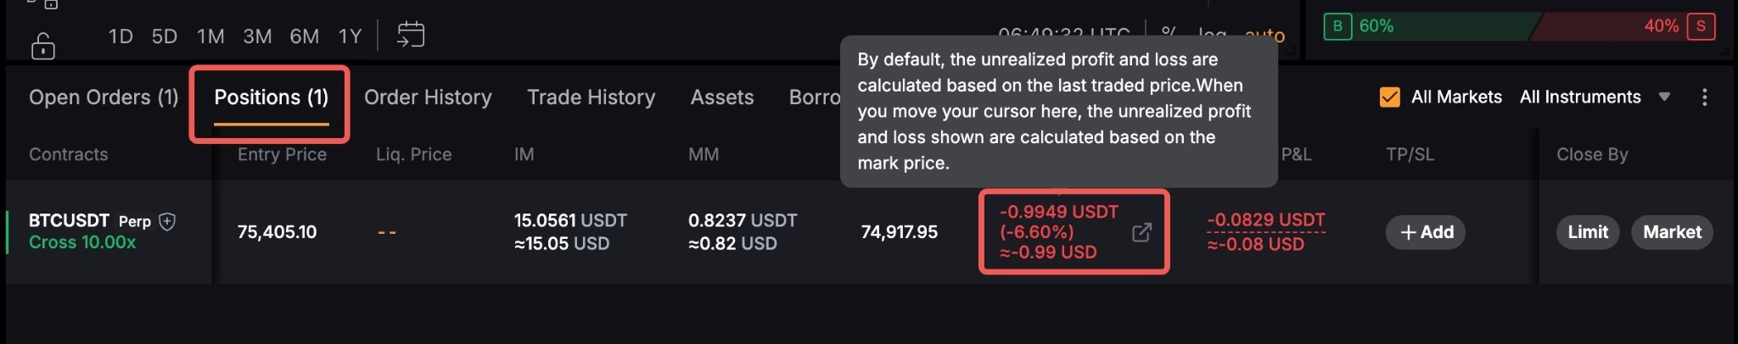Open the Order History tab
The height and width of the screenshot is (344, 1738).
428,97
